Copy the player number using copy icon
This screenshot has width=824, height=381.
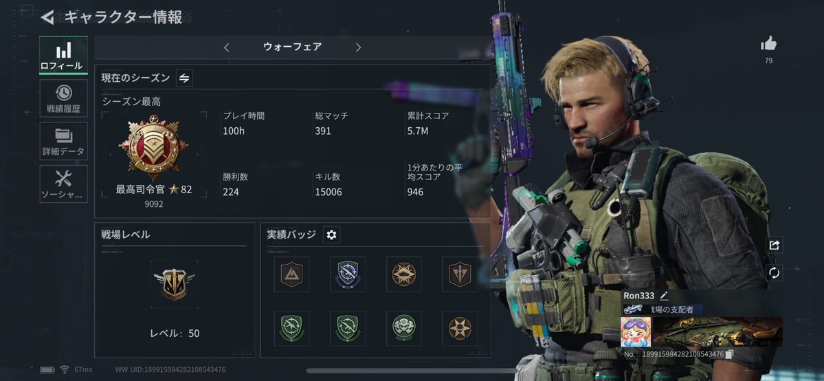coord(729,355)
